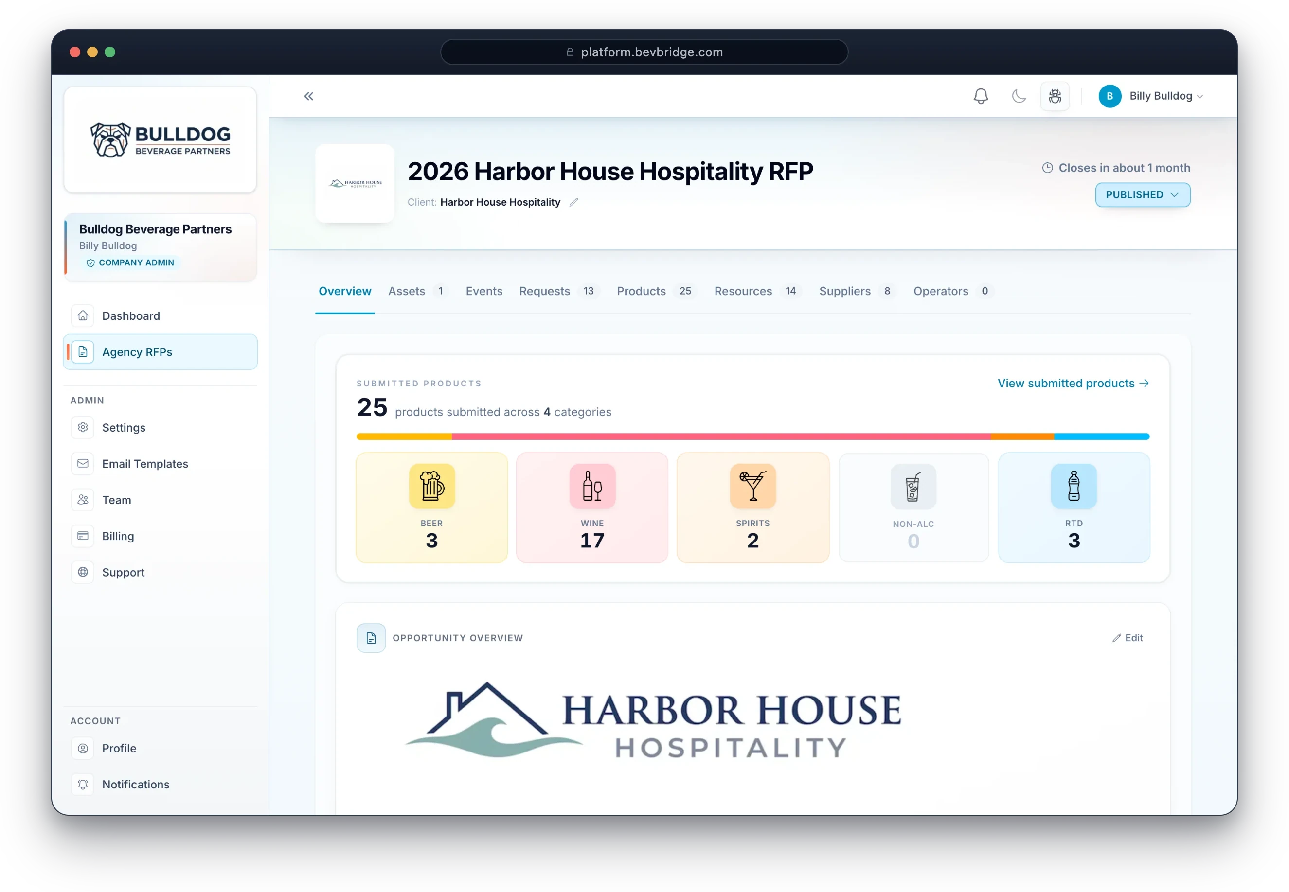Go to Email Templates
The image size is (1289, 892).
[161, 464]
